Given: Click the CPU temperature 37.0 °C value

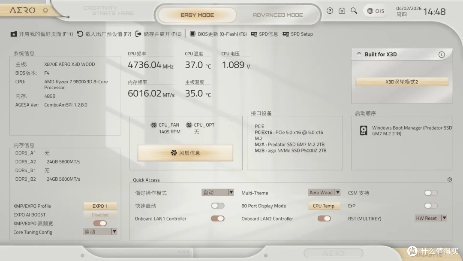Looking at the screenshot, I should tap(198, 65).
